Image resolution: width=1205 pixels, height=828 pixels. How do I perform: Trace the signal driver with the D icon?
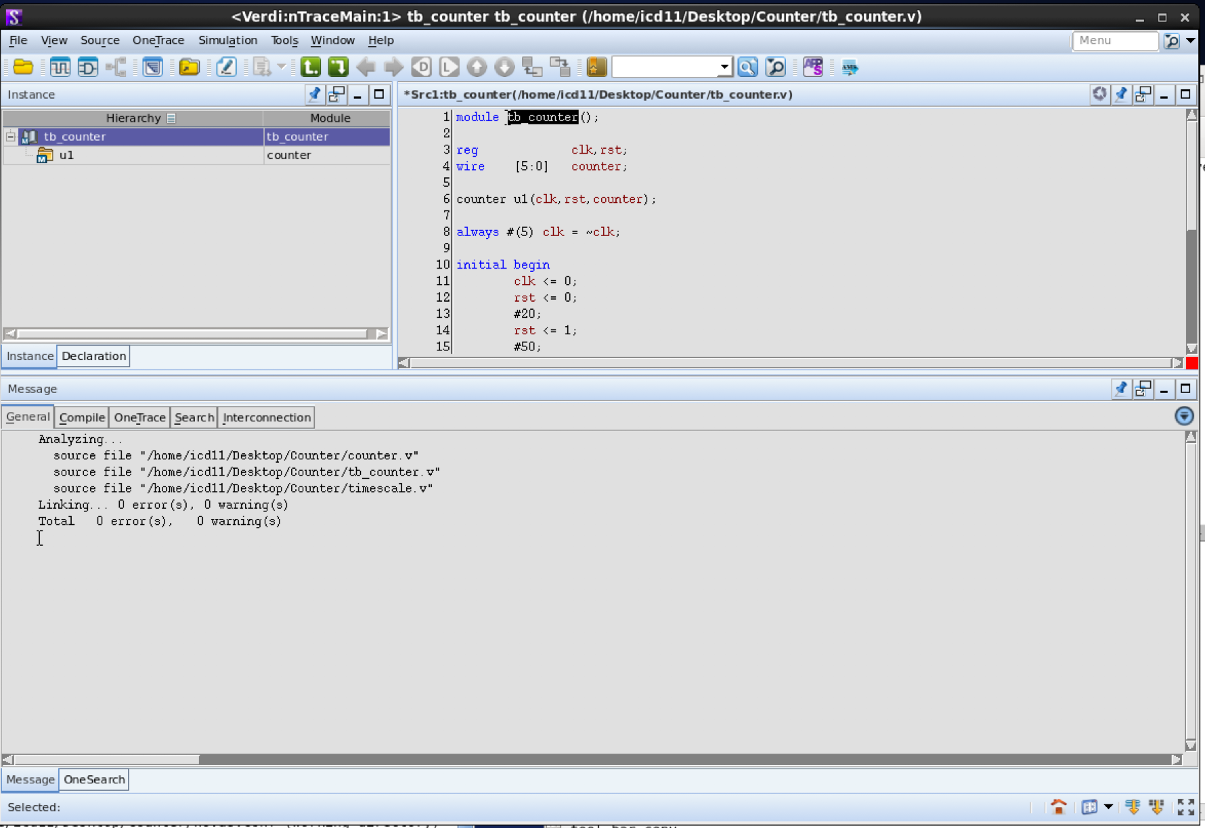coord(421,67)
